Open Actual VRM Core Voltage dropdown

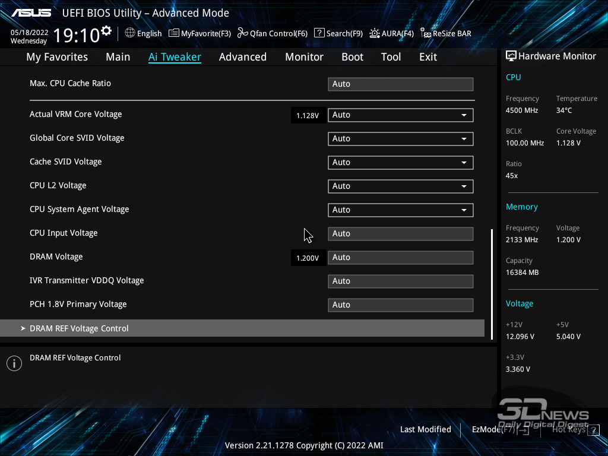[401, 115]
